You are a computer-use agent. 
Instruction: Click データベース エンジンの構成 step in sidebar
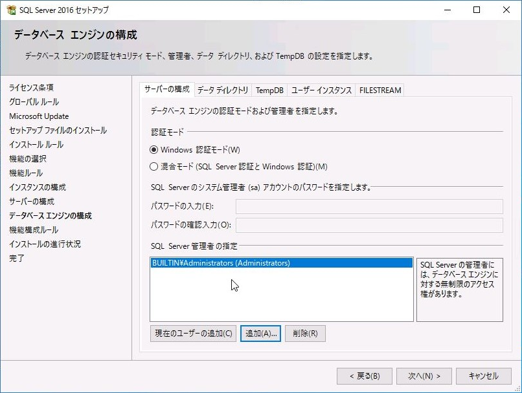pyautogui.click(x=51, y=216)
